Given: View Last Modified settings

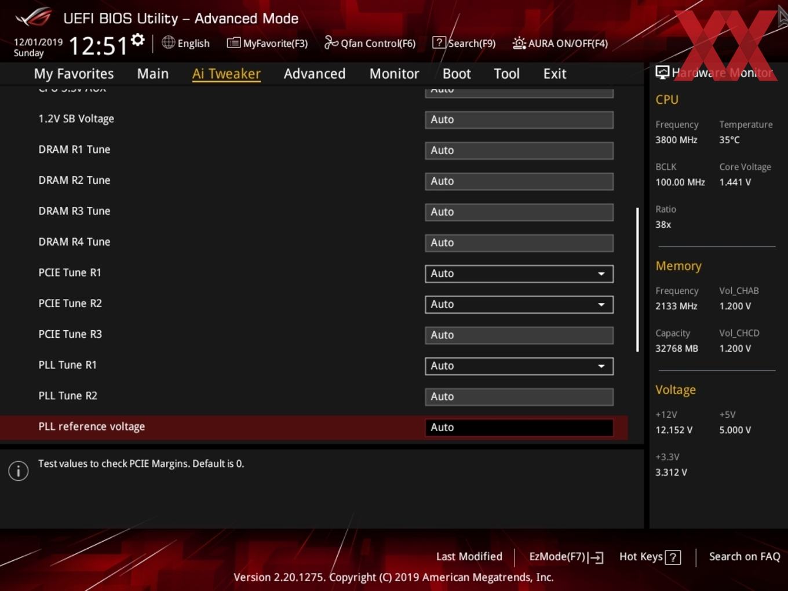Looking at the screenshot, I should (469, 556).
